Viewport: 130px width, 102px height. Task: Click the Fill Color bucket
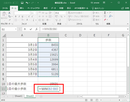pyautogui.click(x=22, y=20)
